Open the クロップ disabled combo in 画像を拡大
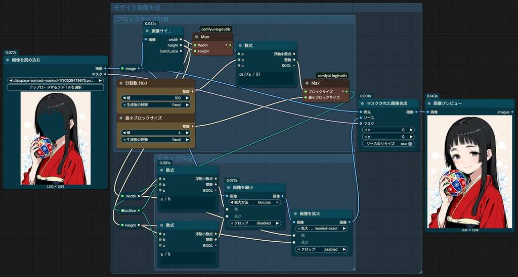Viewport: 518px width, 277px height. pyautogui.click(x=321, y=249)
